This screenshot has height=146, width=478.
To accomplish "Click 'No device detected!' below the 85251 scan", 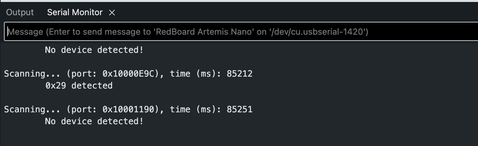I will 94,122.
